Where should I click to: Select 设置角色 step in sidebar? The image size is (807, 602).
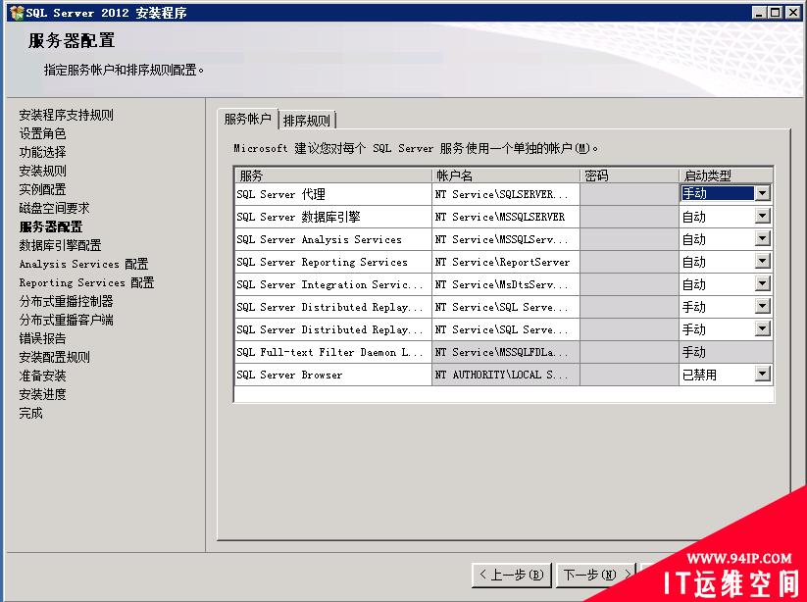(42, 133)
